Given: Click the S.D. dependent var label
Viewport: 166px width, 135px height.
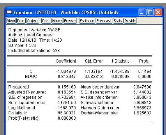Looking at the screenshot, I should pos(99,92).
